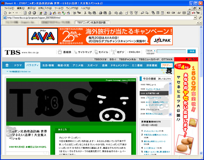
Task: Toggle the rainbow disc option button
Action: pyautogui.click(x=64, y=13)
